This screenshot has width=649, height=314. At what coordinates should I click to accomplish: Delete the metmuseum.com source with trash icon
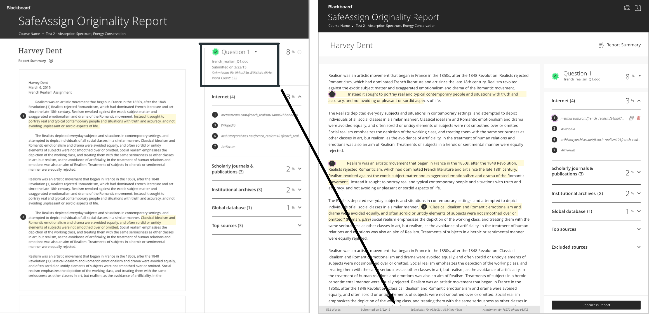pyautogui.click(x=638, y=118)
